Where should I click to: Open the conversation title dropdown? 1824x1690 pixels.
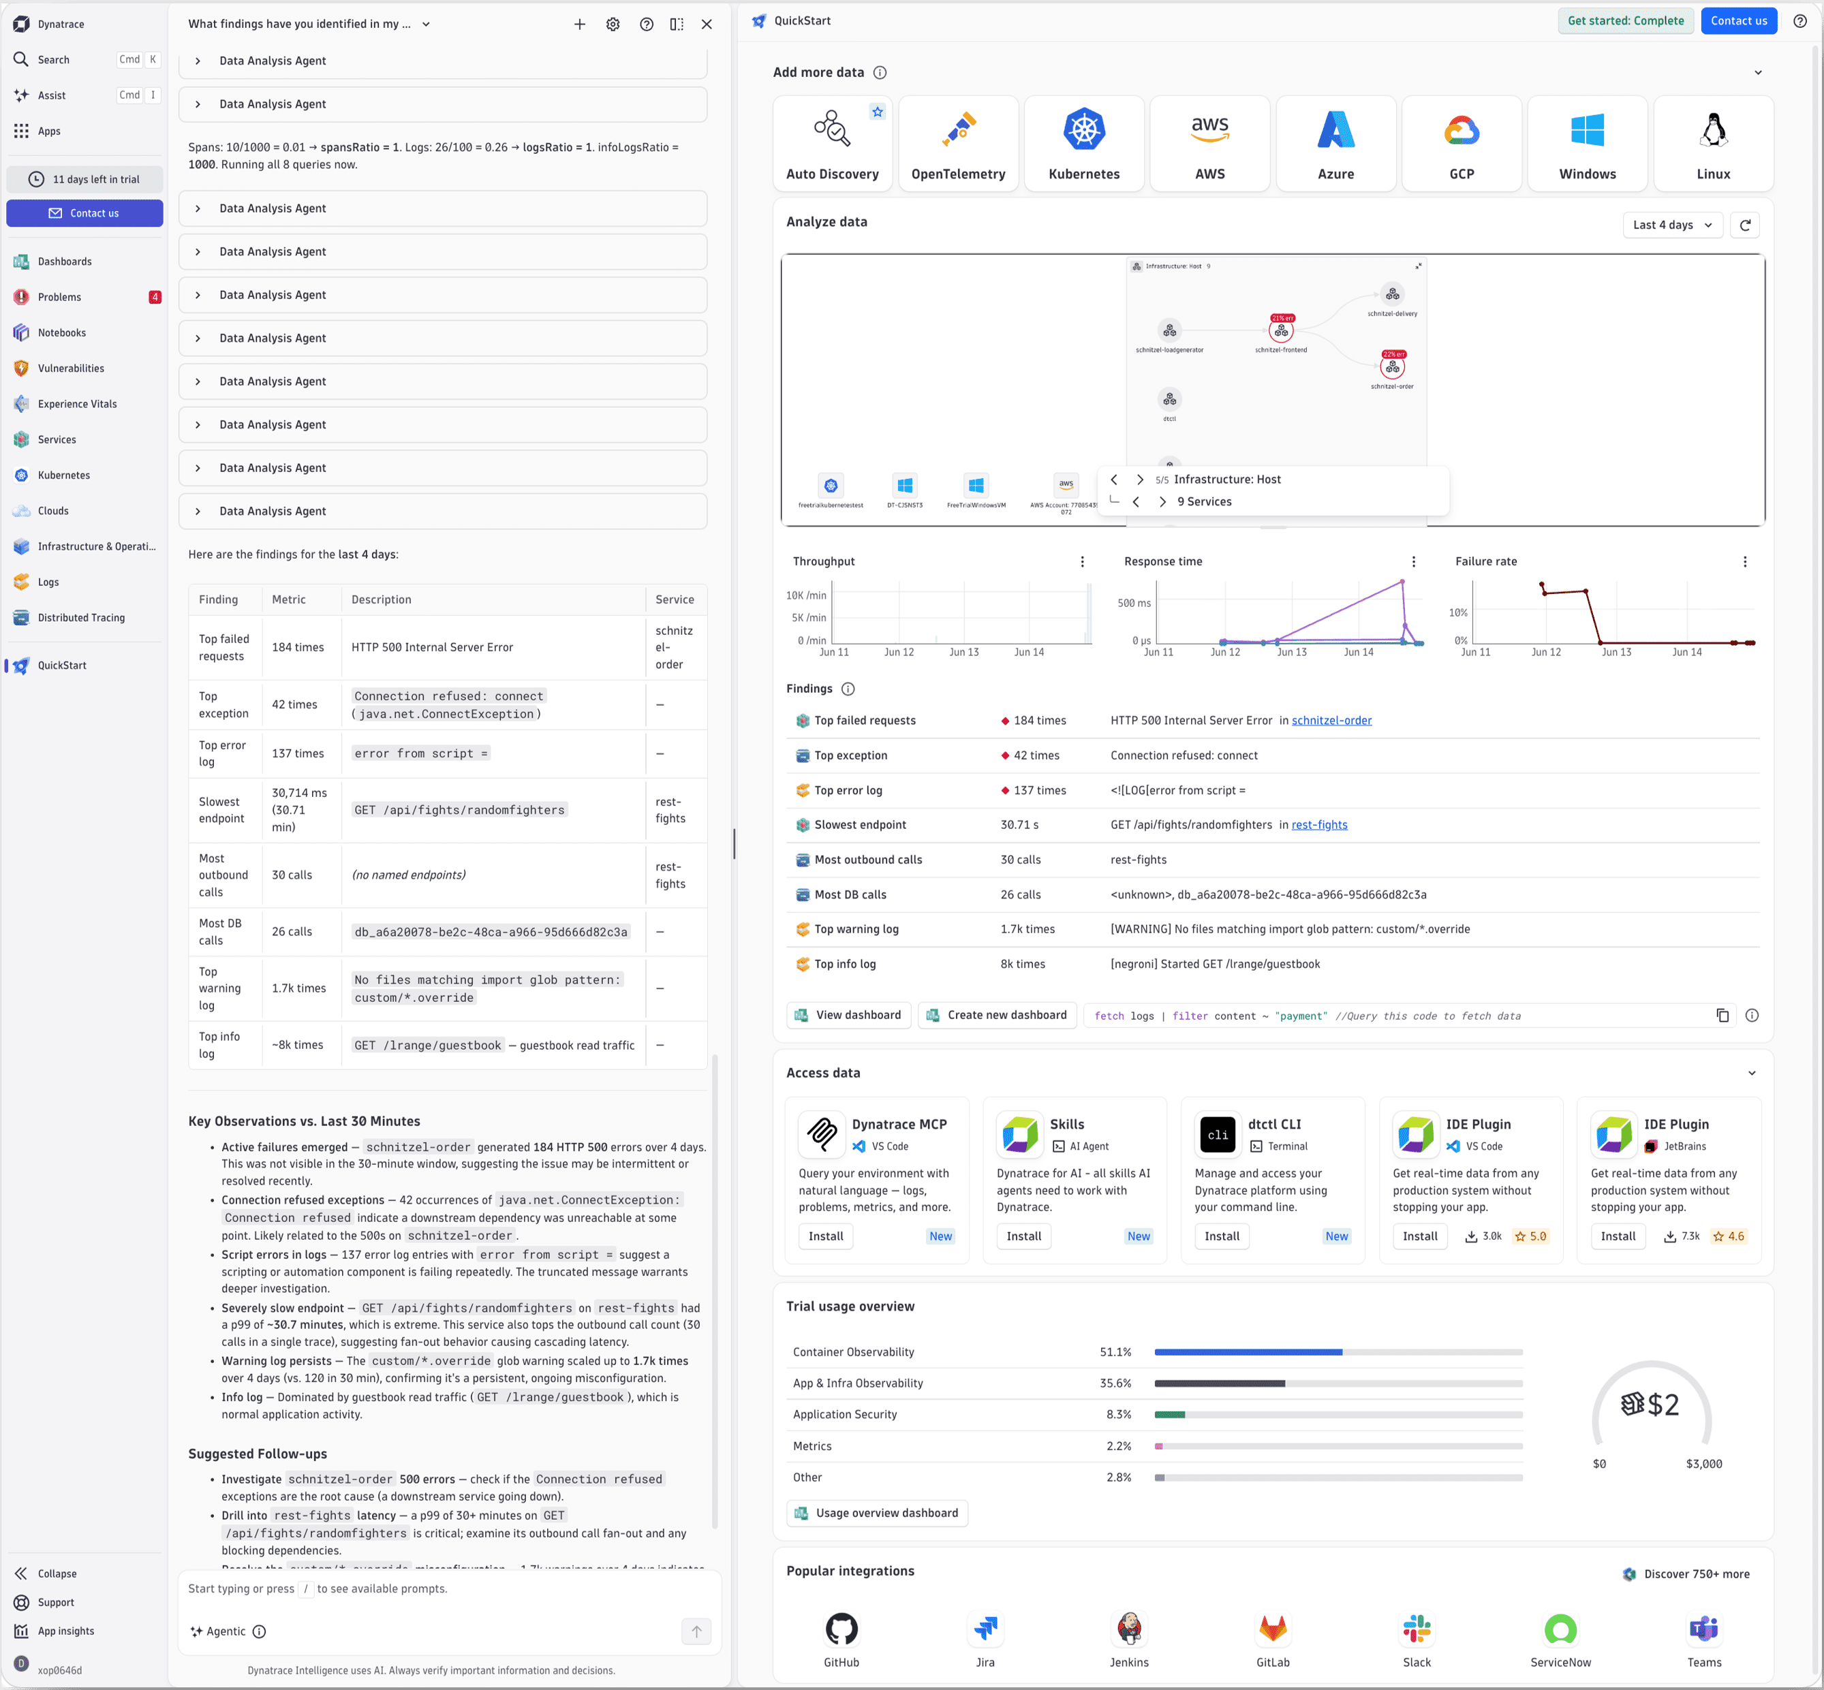point(427,25)
